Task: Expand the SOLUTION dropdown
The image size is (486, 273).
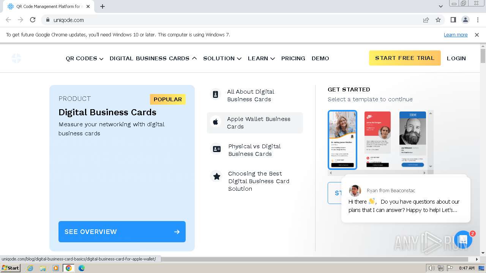Action: (222, 58)
